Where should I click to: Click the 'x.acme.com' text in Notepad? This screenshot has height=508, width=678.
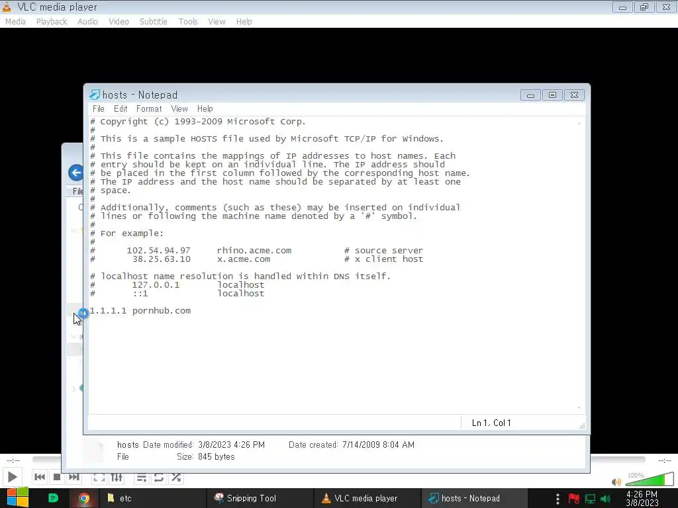tap(244, 259)
